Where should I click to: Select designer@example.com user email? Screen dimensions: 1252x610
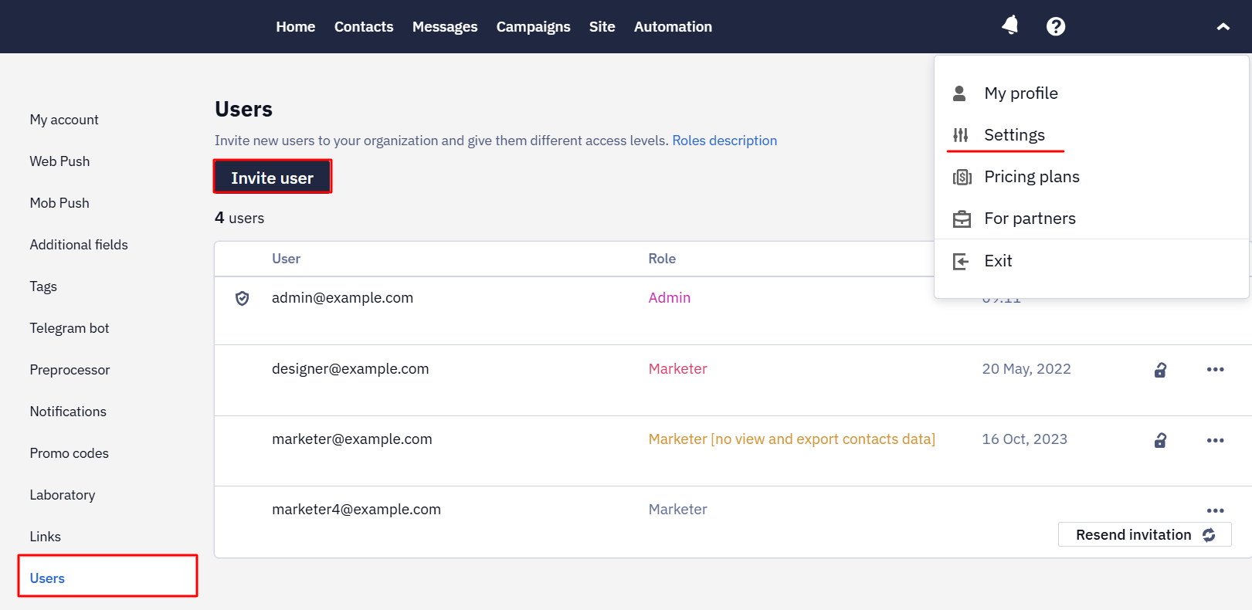point(350,369)
